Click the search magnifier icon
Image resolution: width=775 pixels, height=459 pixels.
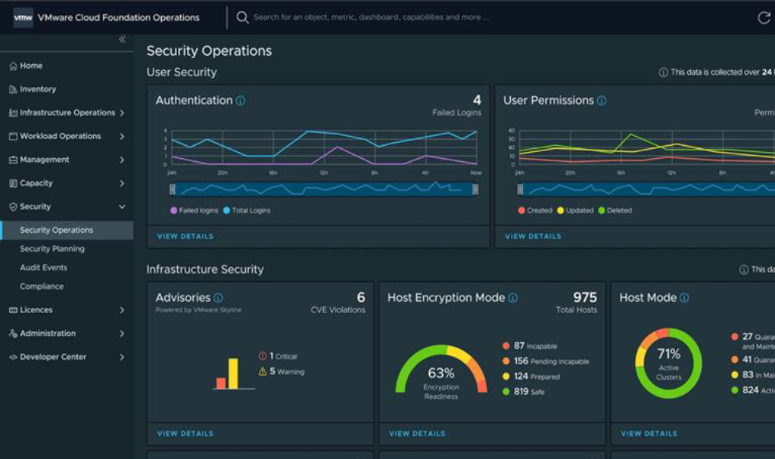pyautogui.click(x=242, y=18)
